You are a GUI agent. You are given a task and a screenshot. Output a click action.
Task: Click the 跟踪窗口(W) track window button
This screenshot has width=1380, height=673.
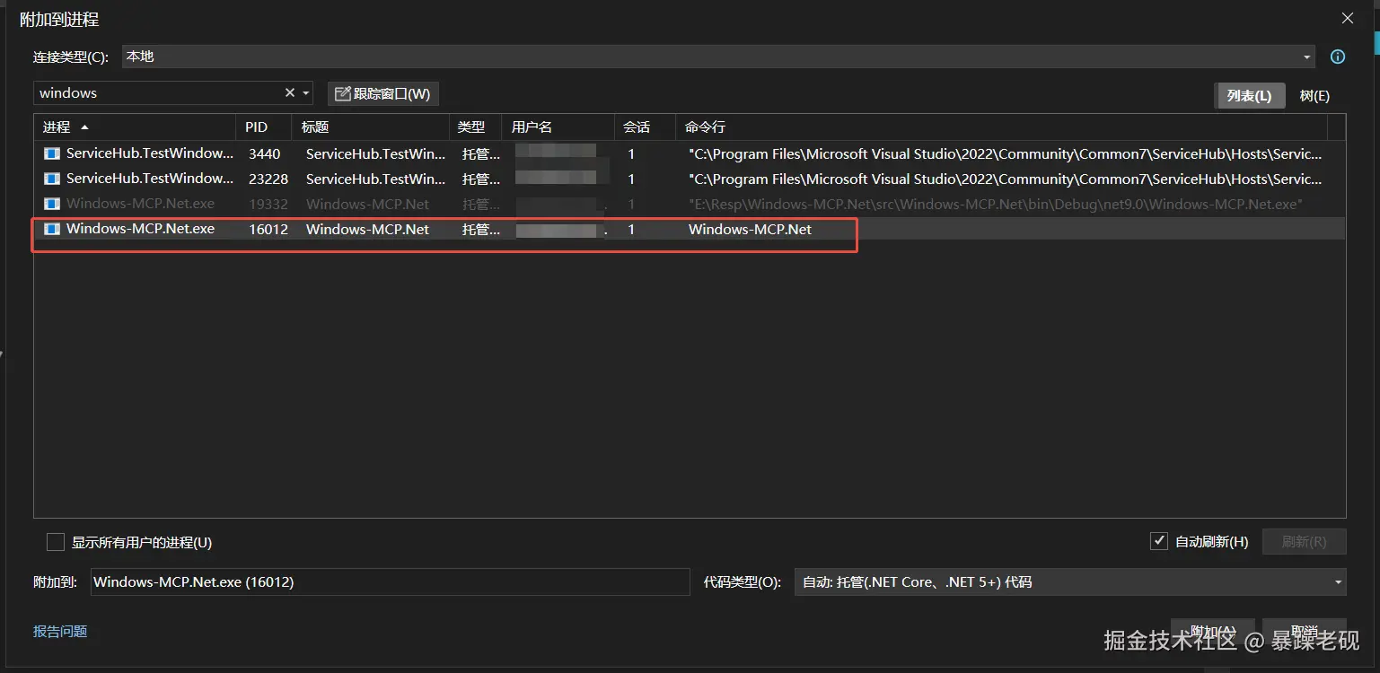click(x=382, y=93)
